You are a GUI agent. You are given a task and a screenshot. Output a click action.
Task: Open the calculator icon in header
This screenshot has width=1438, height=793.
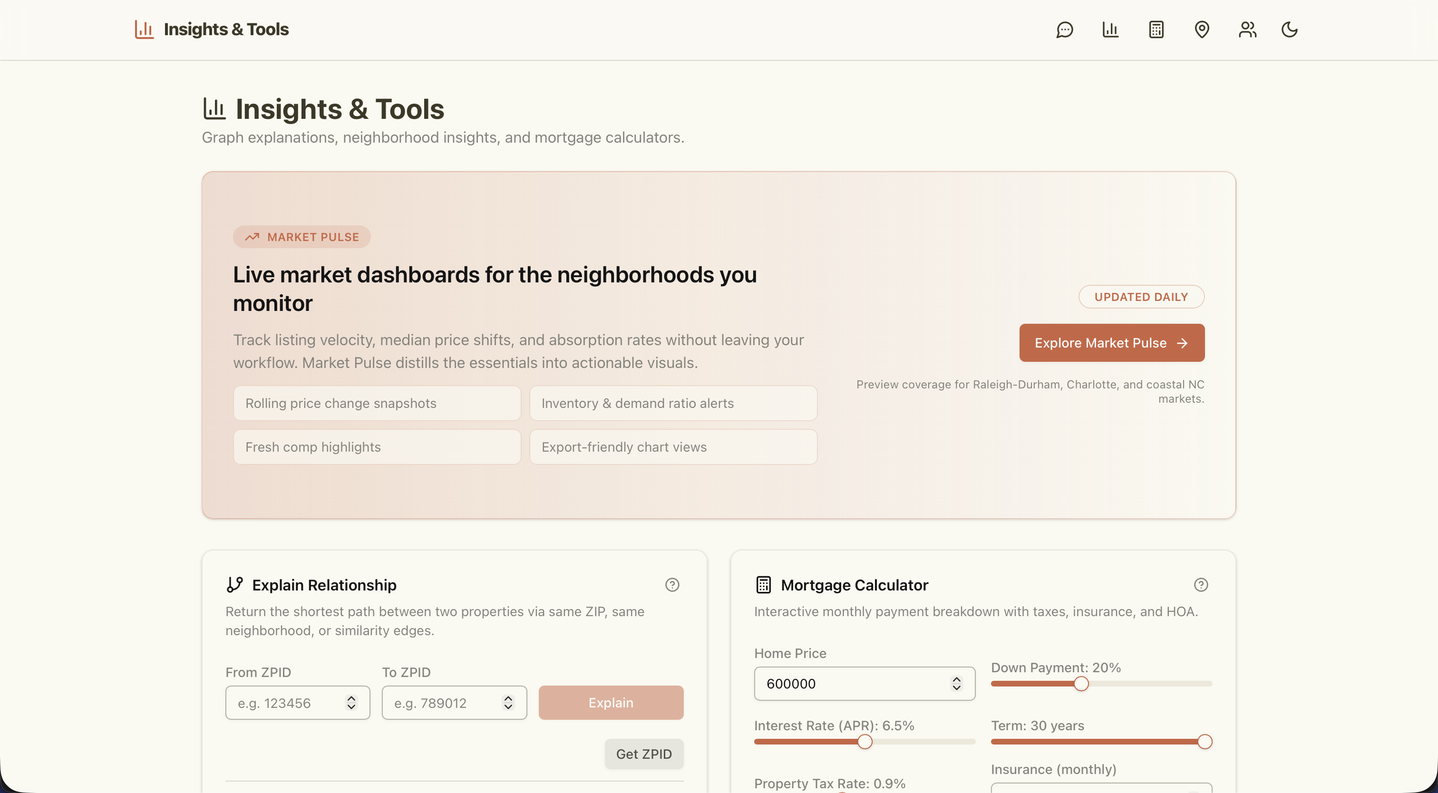tap(1156, 29)
